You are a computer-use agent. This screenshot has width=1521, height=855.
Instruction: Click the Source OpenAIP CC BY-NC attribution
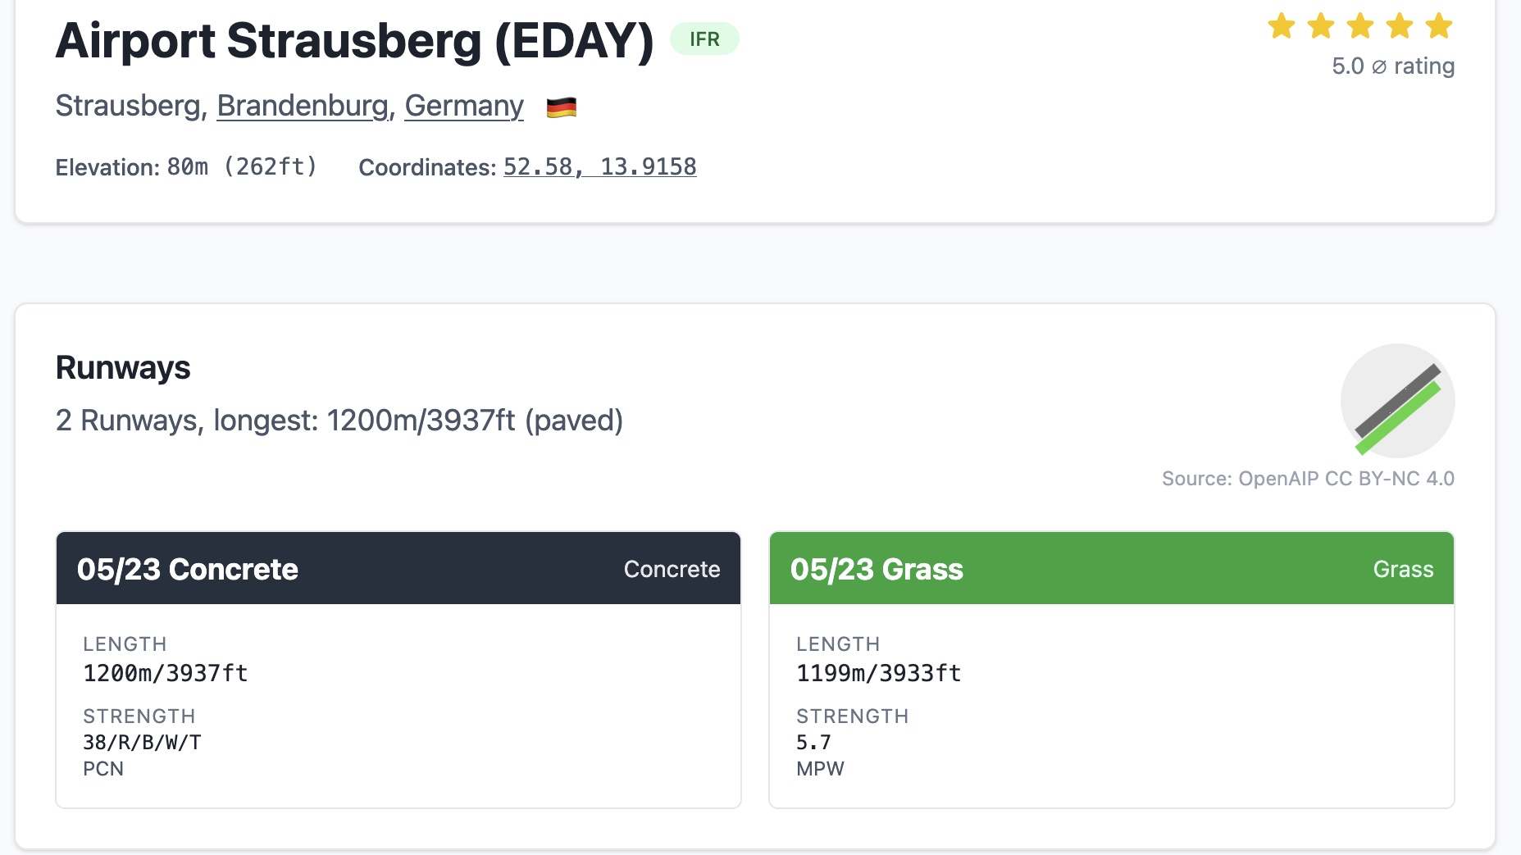1307,479
